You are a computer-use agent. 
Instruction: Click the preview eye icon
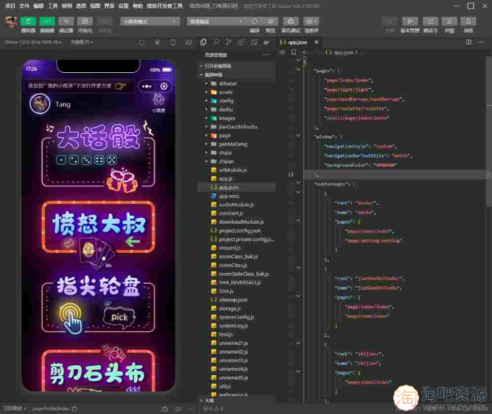tap(271, 22)
